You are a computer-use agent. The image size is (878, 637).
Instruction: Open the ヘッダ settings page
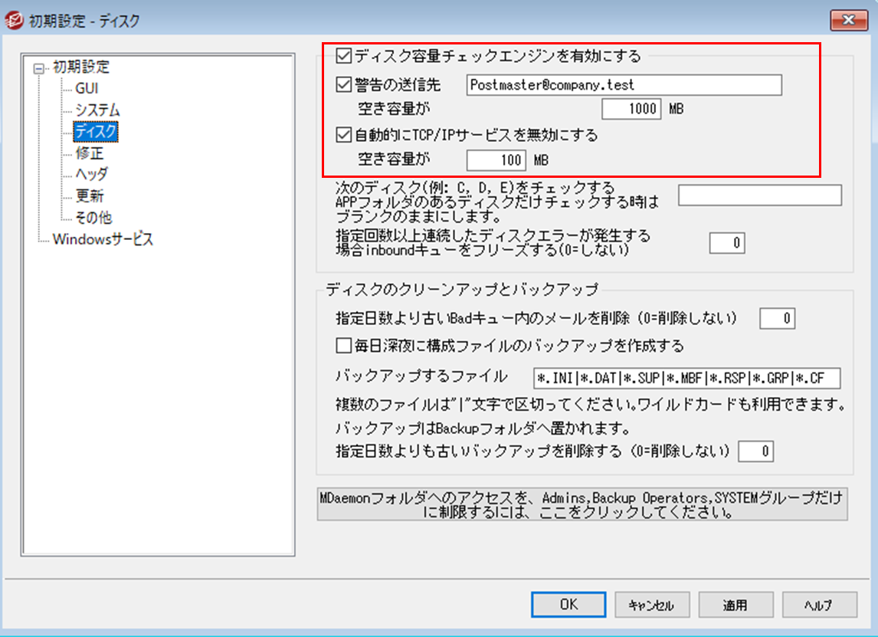click(x=91, y=175)
